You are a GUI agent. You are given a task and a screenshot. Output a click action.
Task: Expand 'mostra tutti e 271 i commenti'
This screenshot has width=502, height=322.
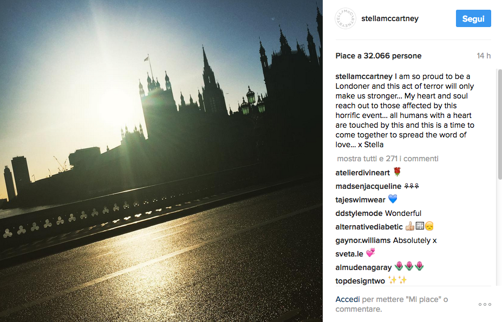pos(387,158)
